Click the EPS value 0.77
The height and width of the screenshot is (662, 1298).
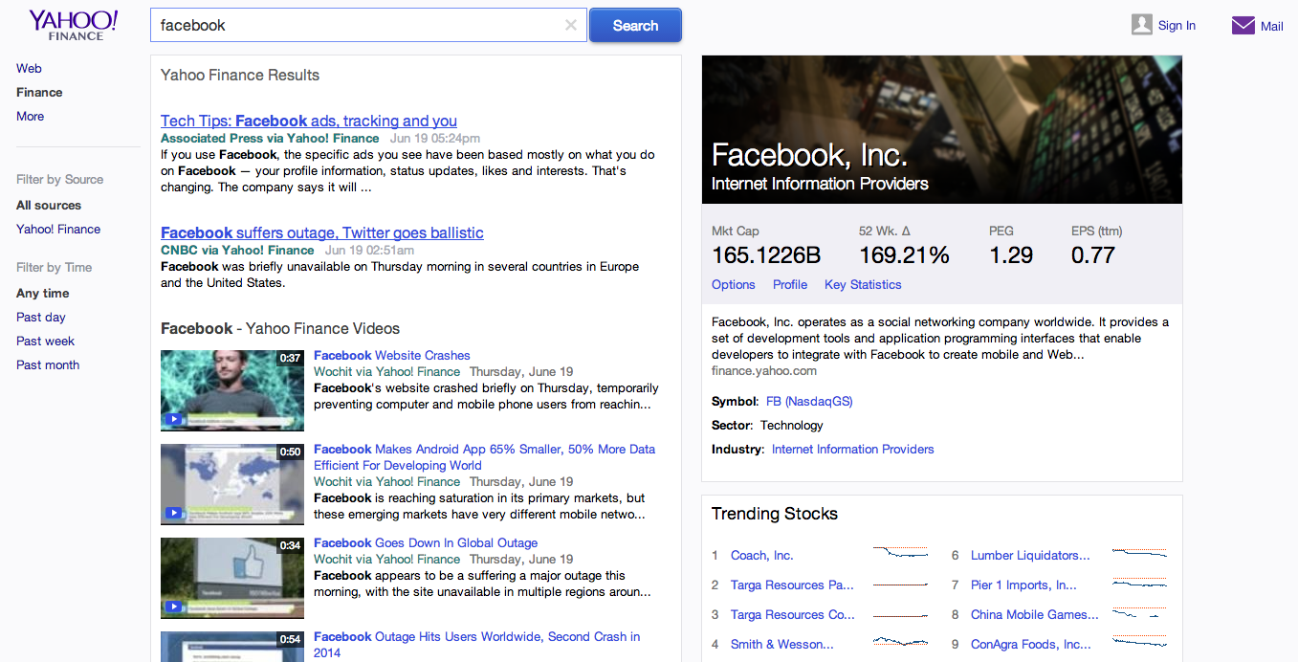pos(1093,254)
